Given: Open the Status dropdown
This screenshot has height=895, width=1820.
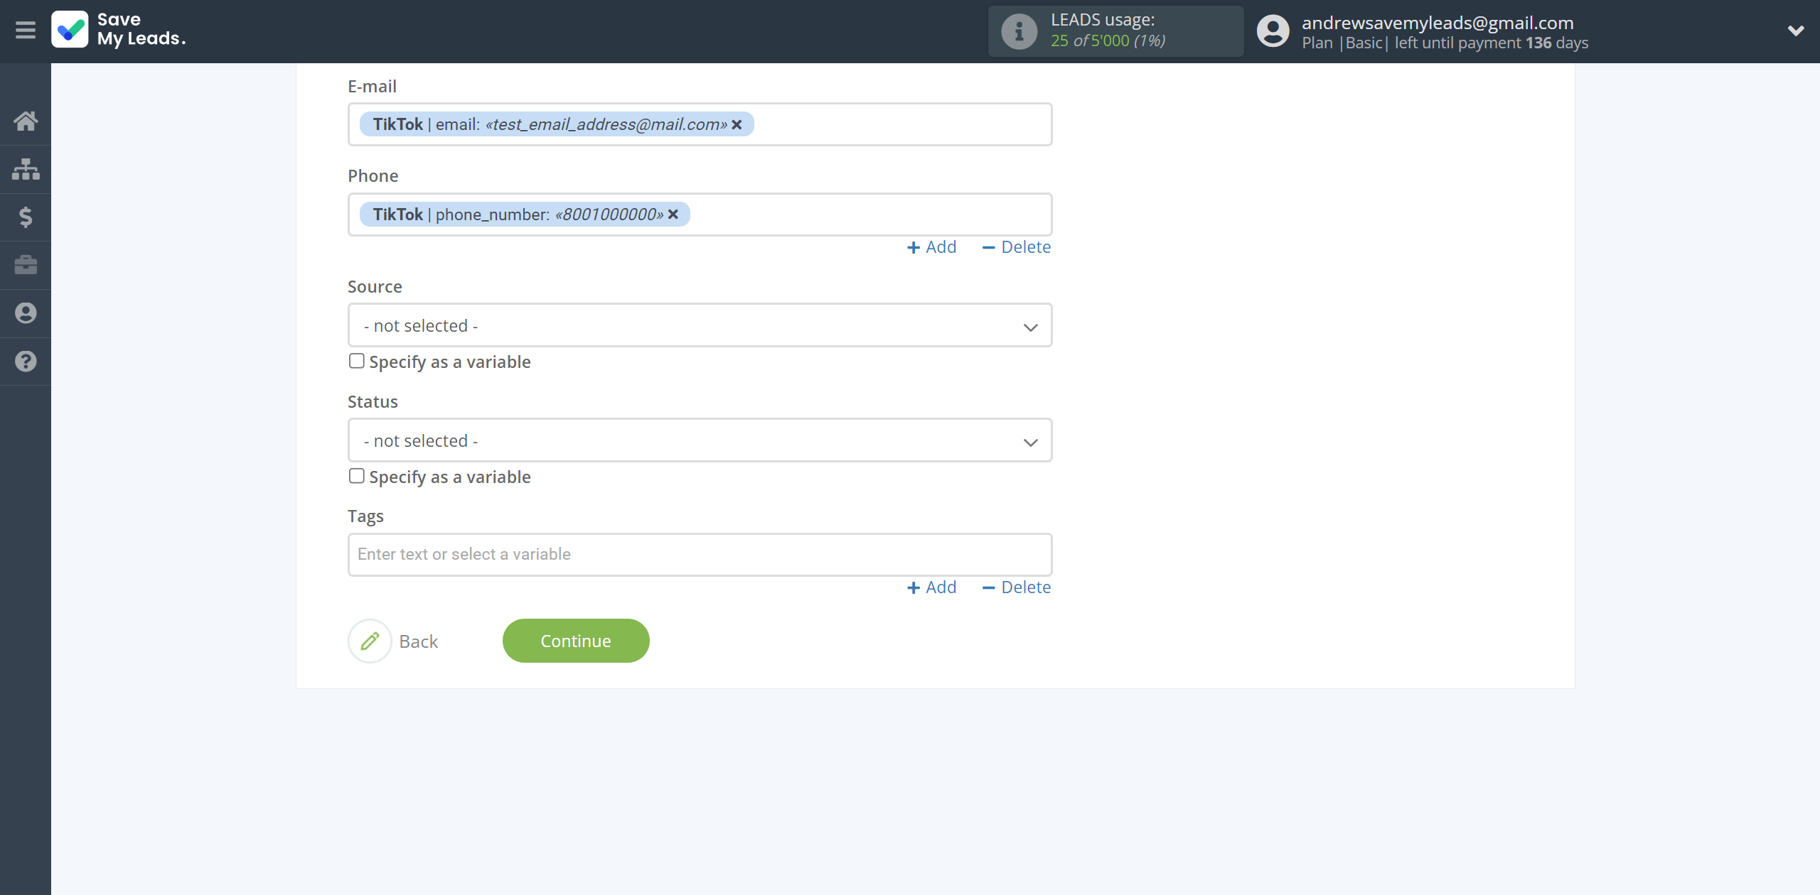Looking at the screenshot, I should pos(700,440).
